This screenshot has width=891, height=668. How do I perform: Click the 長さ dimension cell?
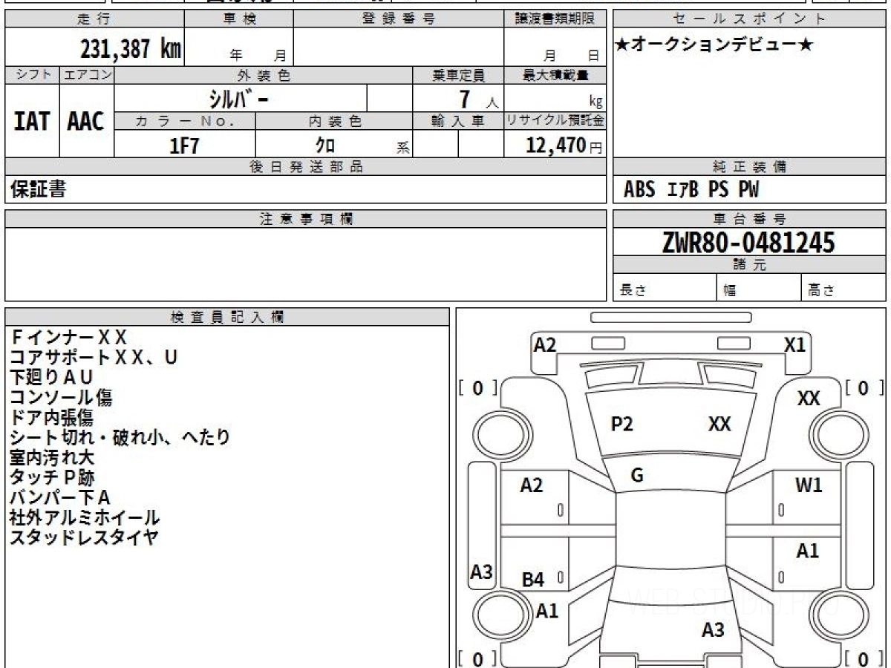click(665, 288)
